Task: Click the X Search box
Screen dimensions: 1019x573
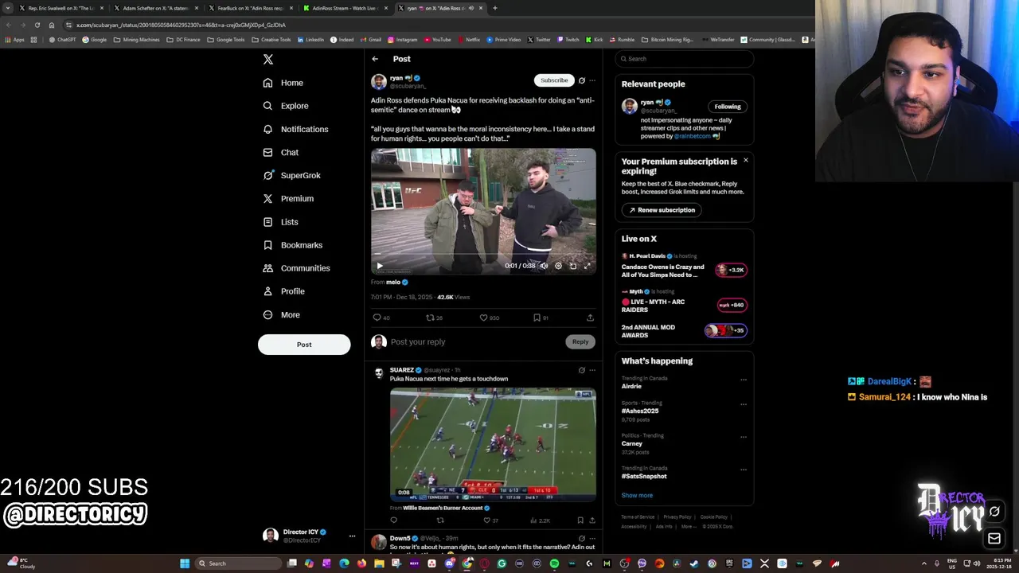Action: (x=685, y=59)
